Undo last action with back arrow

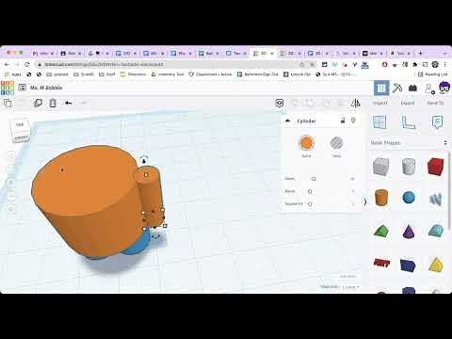pos(68,103)
